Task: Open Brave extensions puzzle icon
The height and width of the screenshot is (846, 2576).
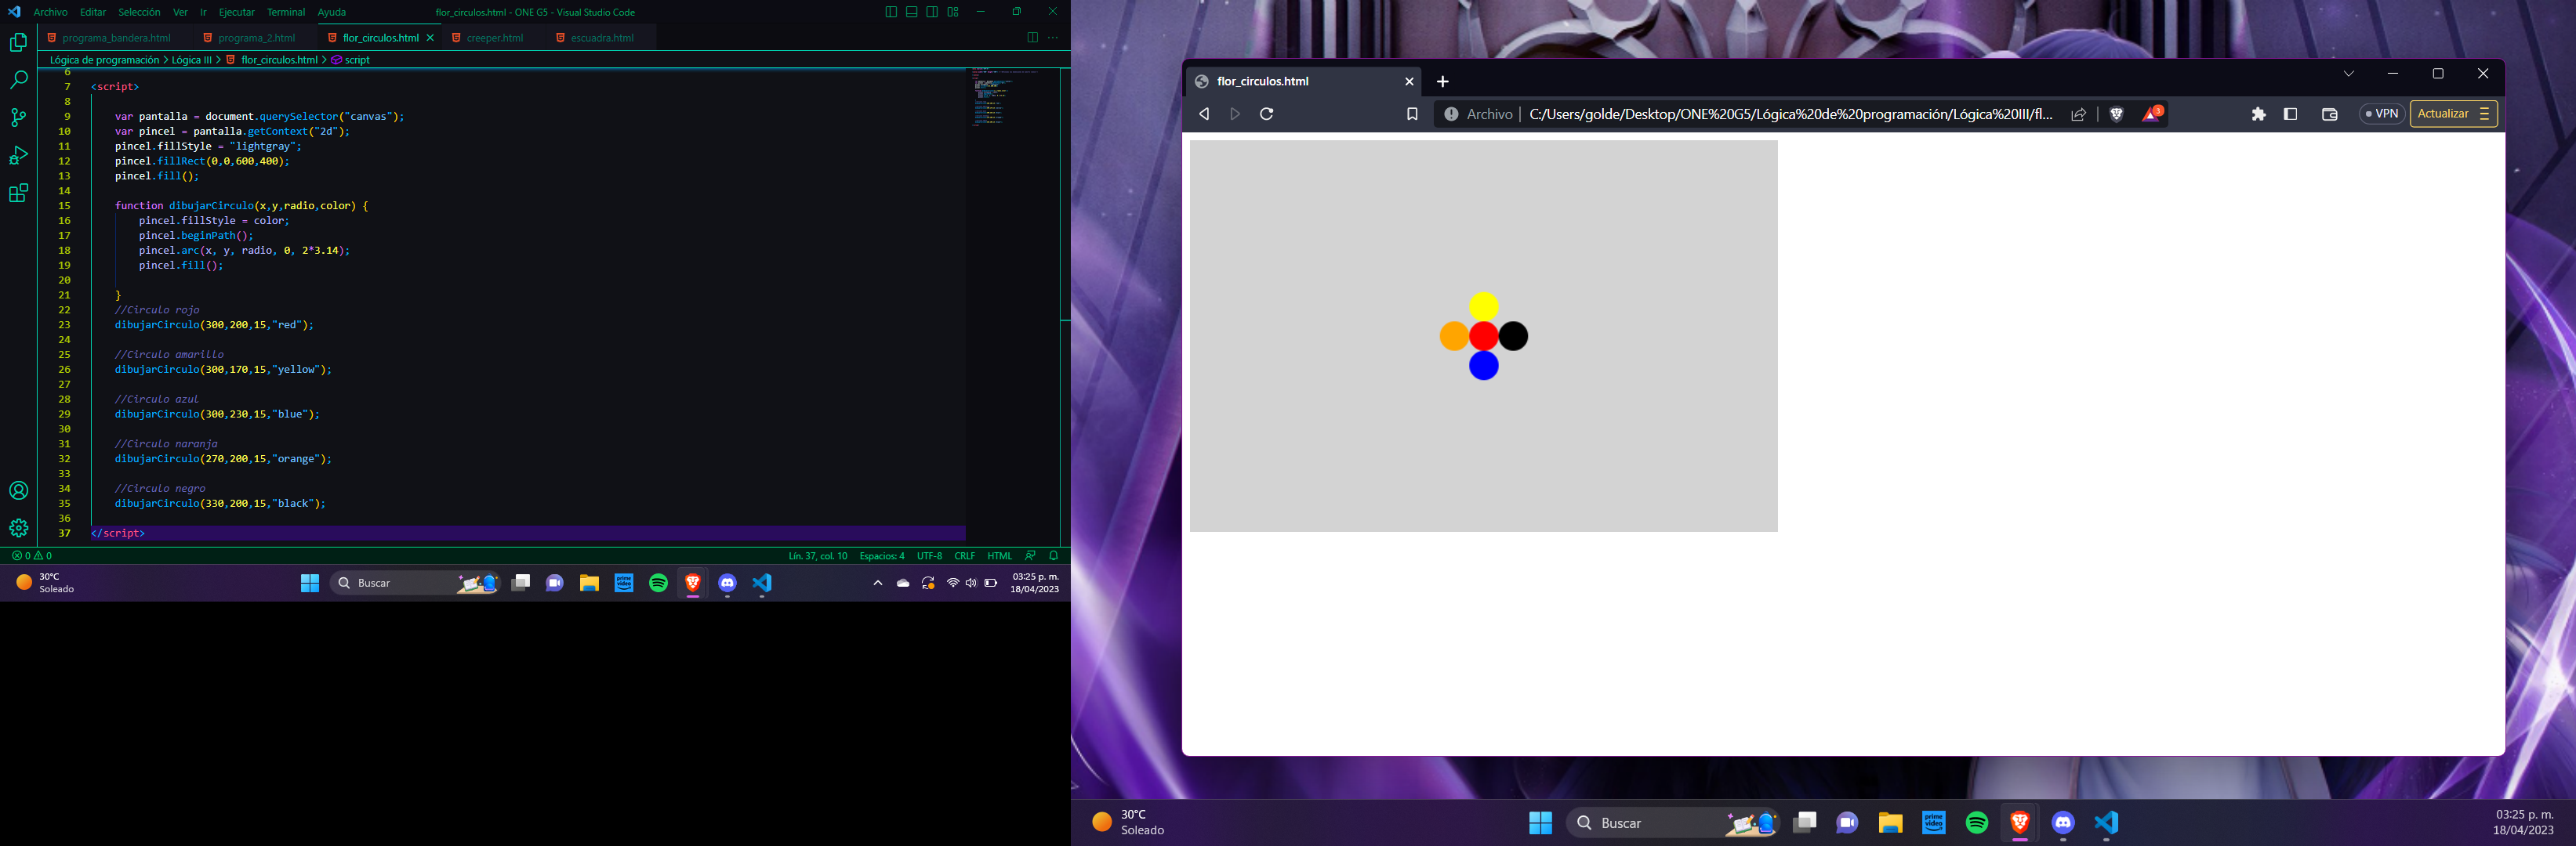Action: (x=2258, y=114)
